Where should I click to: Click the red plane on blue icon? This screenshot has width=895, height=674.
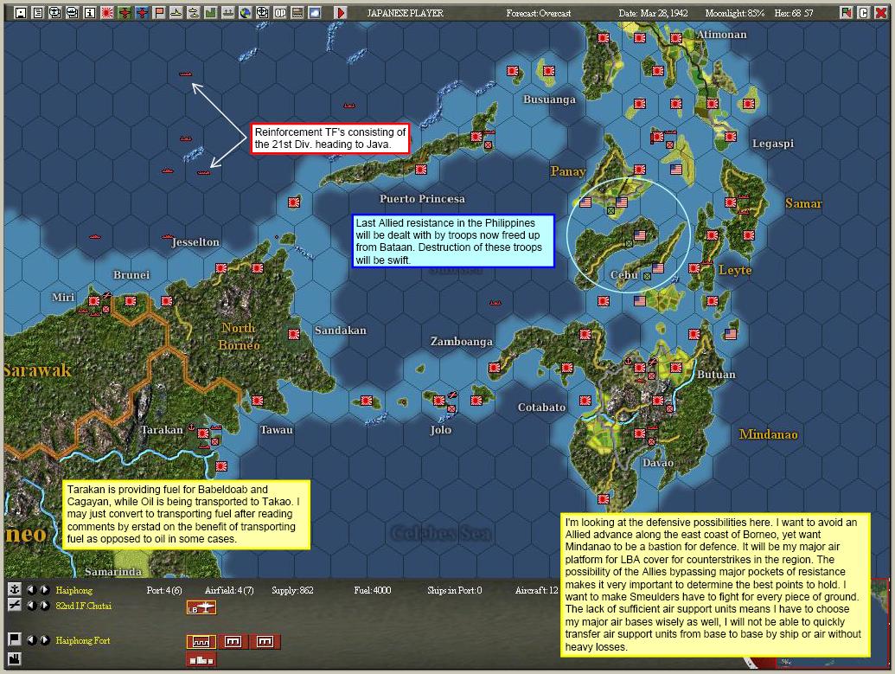(142, 13)
